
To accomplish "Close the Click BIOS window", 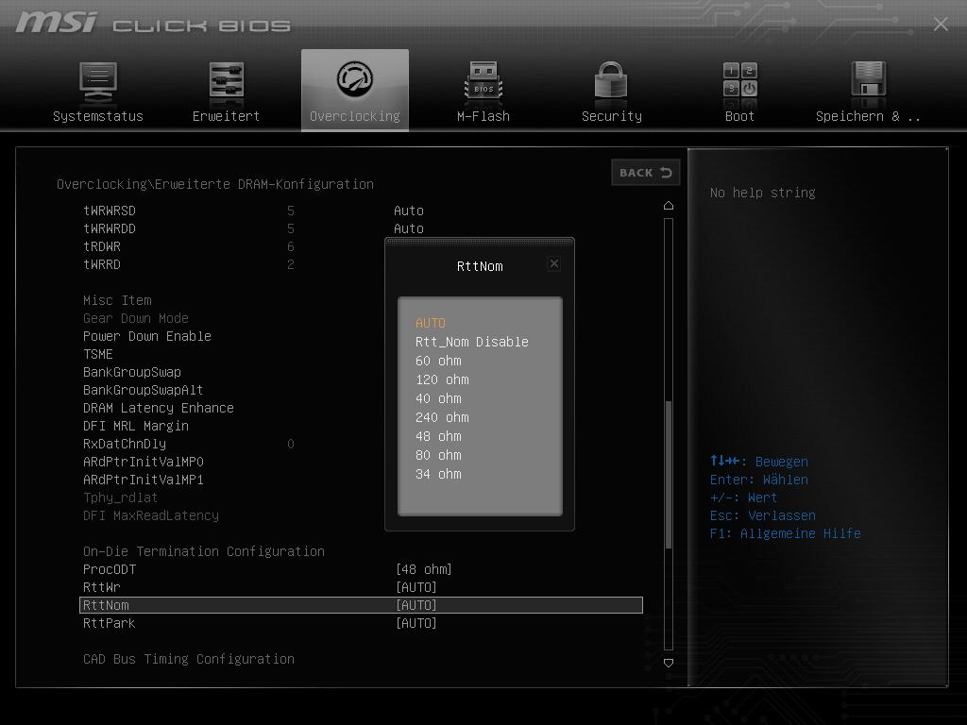I will click(x=941, y=24).
